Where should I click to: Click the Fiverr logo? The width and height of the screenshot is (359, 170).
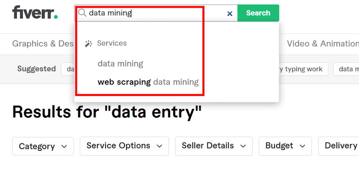click(35, 12)
